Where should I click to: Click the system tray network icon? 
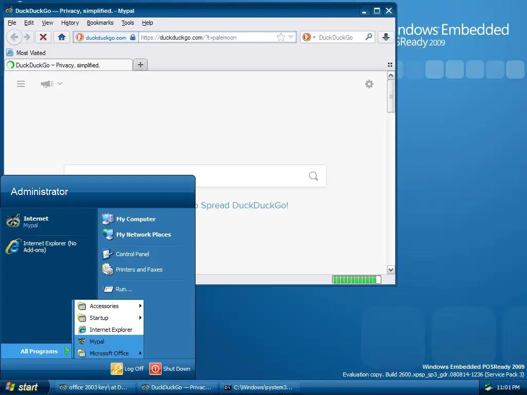click(488, 387)
